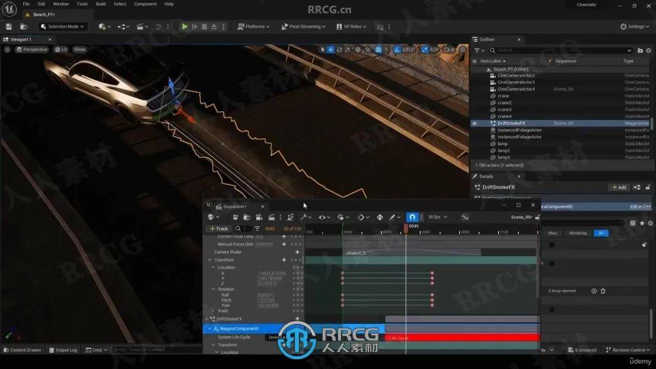This screenshot has height=369, width=656.
Task: Open Sequencer key options diamond menu
Action: pos(363,217)
